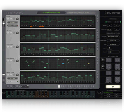Activate the Gate Time action pad

(x=108, y=60)
